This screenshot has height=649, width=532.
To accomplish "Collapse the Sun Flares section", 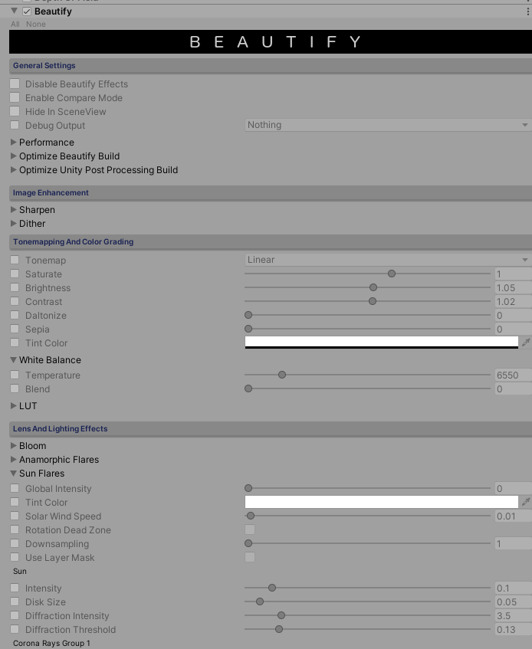I will click(13, 473).
